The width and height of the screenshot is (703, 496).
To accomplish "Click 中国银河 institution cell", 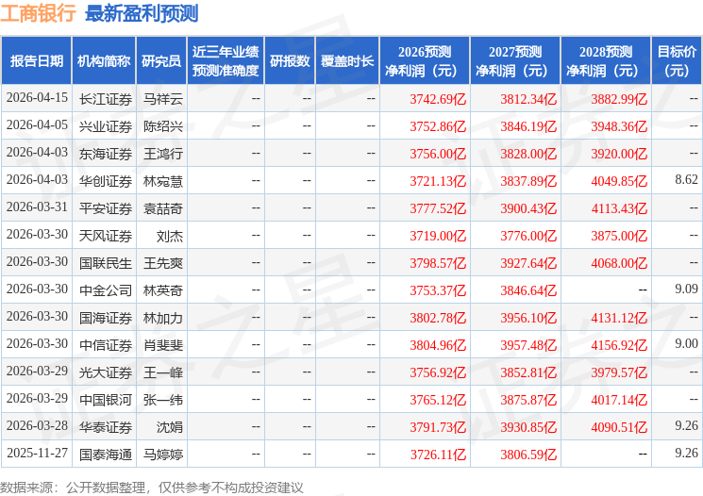I will (106, 400).
